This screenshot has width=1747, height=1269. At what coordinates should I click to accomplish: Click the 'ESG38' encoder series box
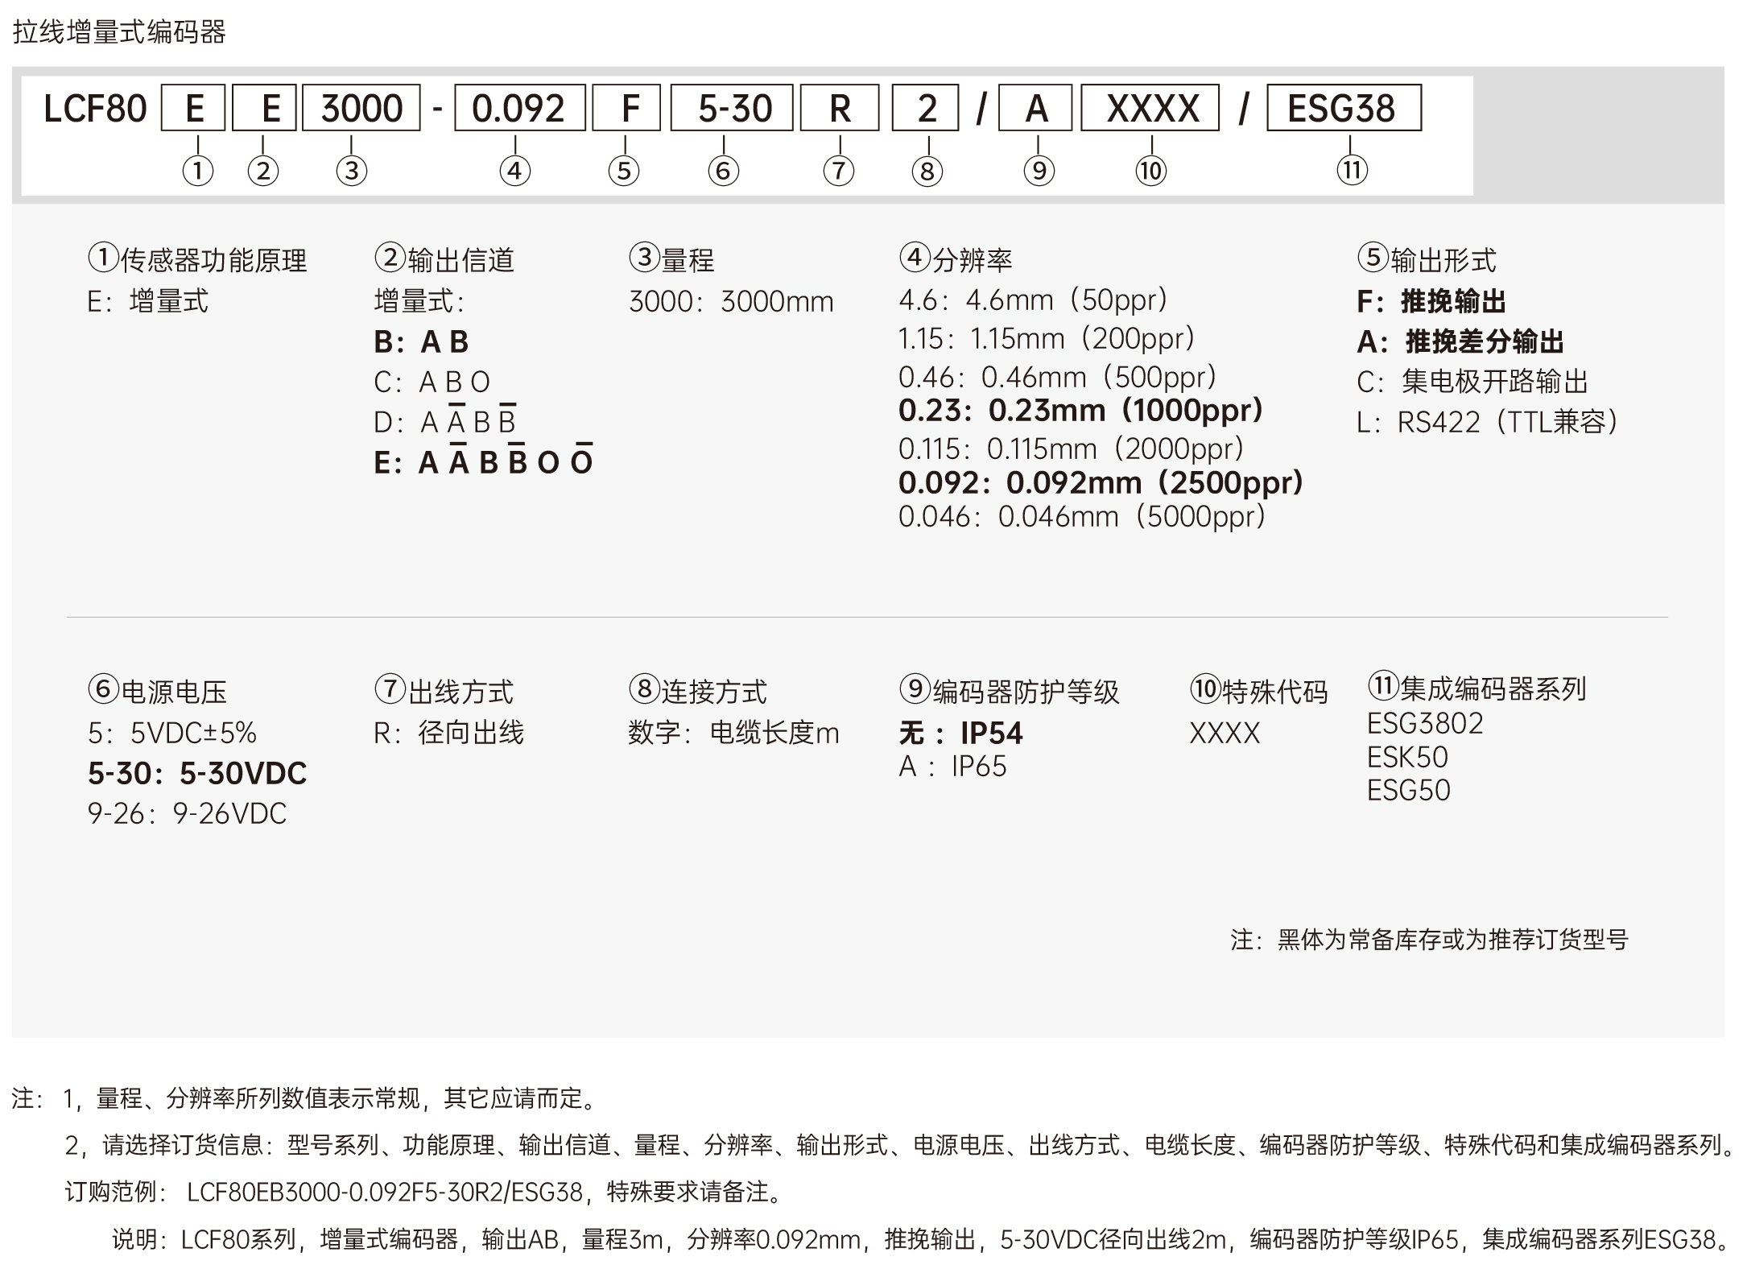pyautogui.click(x=1344, y=108)
